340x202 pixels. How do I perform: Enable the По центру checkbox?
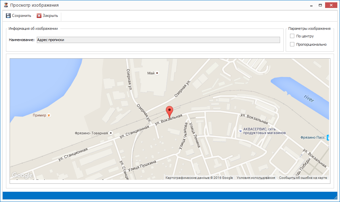[292, 36]
